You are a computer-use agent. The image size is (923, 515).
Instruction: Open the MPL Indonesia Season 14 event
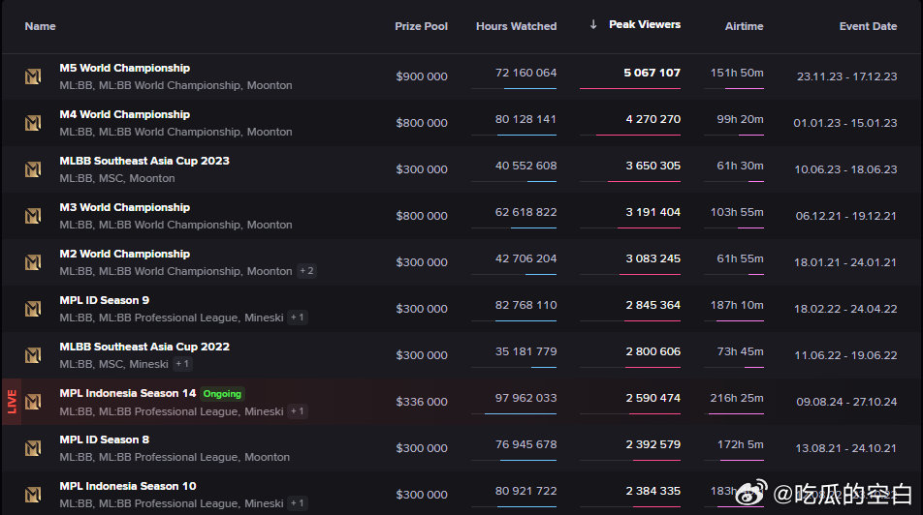[x=128, y=393]
